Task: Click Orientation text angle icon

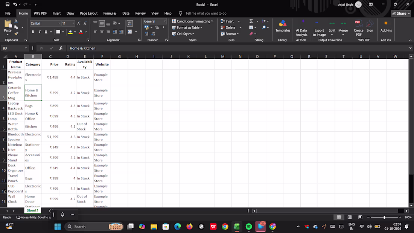Action: click(x=115, y=23)
